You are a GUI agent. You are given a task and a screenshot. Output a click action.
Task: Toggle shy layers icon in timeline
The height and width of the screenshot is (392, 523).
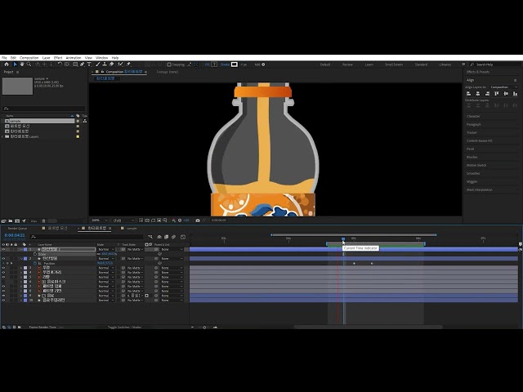tap(159, 237)
